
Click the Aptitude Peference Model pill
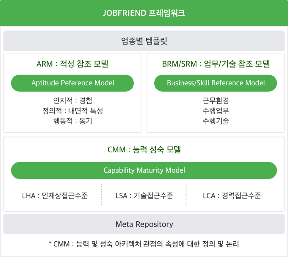pyautogui.click(x=72, y=83)
